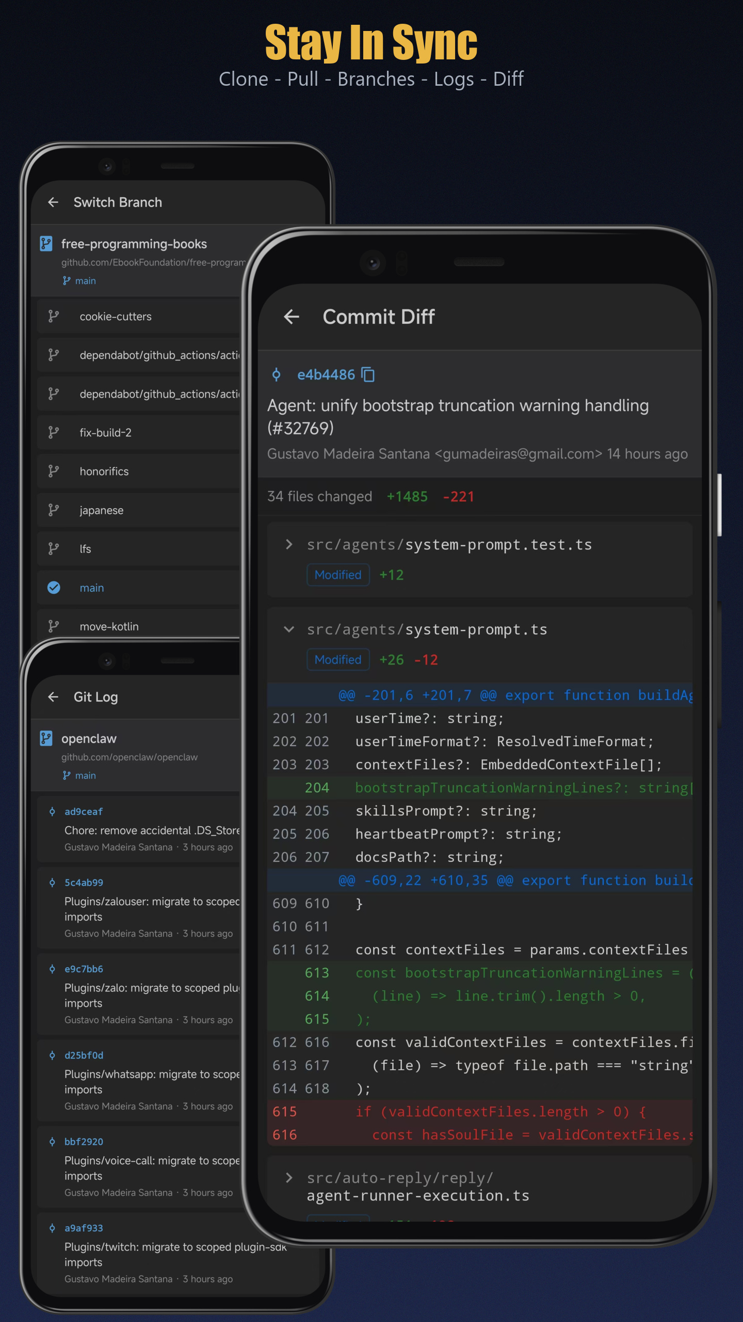
Task: Select the japanese branch
Action: [x=139, y=510]
